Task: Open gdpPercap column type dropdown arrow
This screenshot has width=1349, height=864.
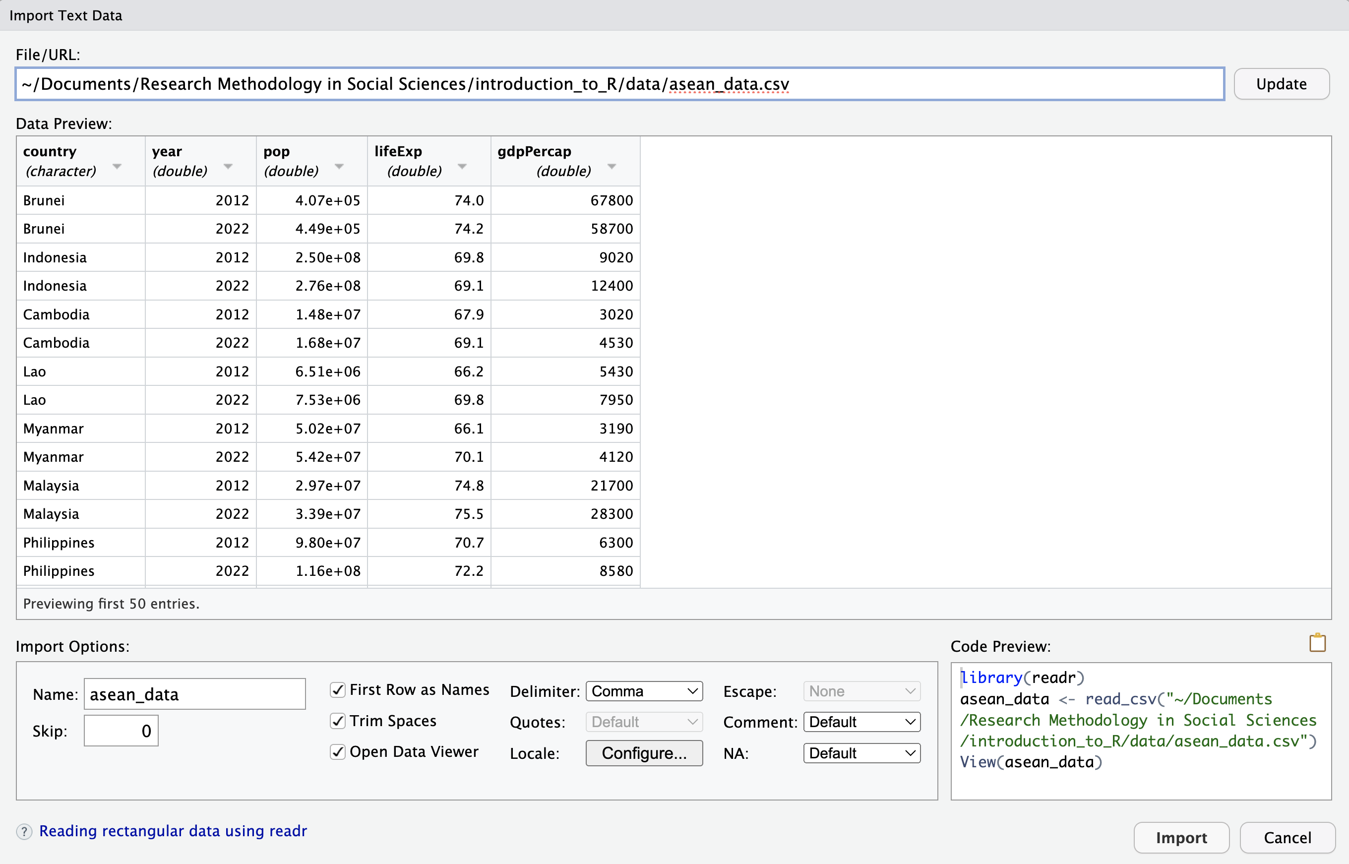Action: tap(612, 167)
